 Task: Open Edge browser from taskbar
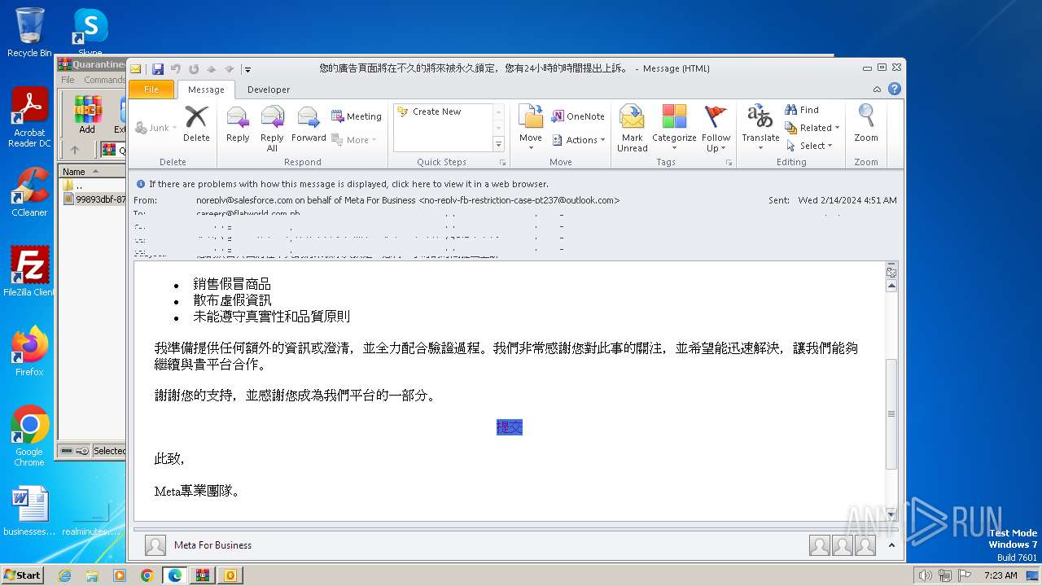(174, 575)
